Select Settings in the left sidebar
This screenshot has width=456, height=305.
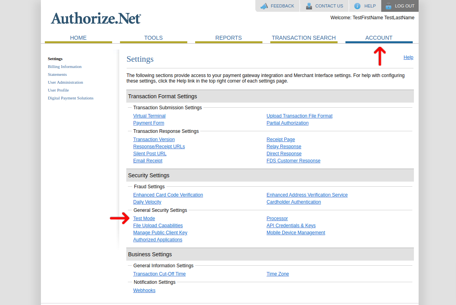point(55,59)
